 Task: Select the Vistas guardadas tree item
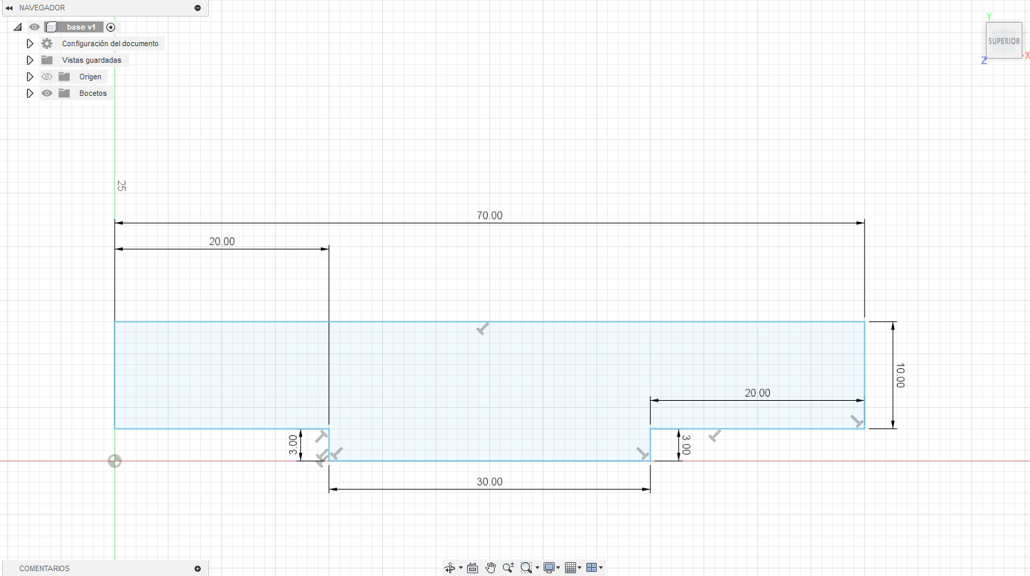coord(92,60)
